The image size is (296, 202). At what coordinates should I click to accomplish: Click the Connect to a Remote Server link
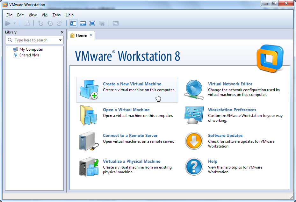[x=130, y=135]
